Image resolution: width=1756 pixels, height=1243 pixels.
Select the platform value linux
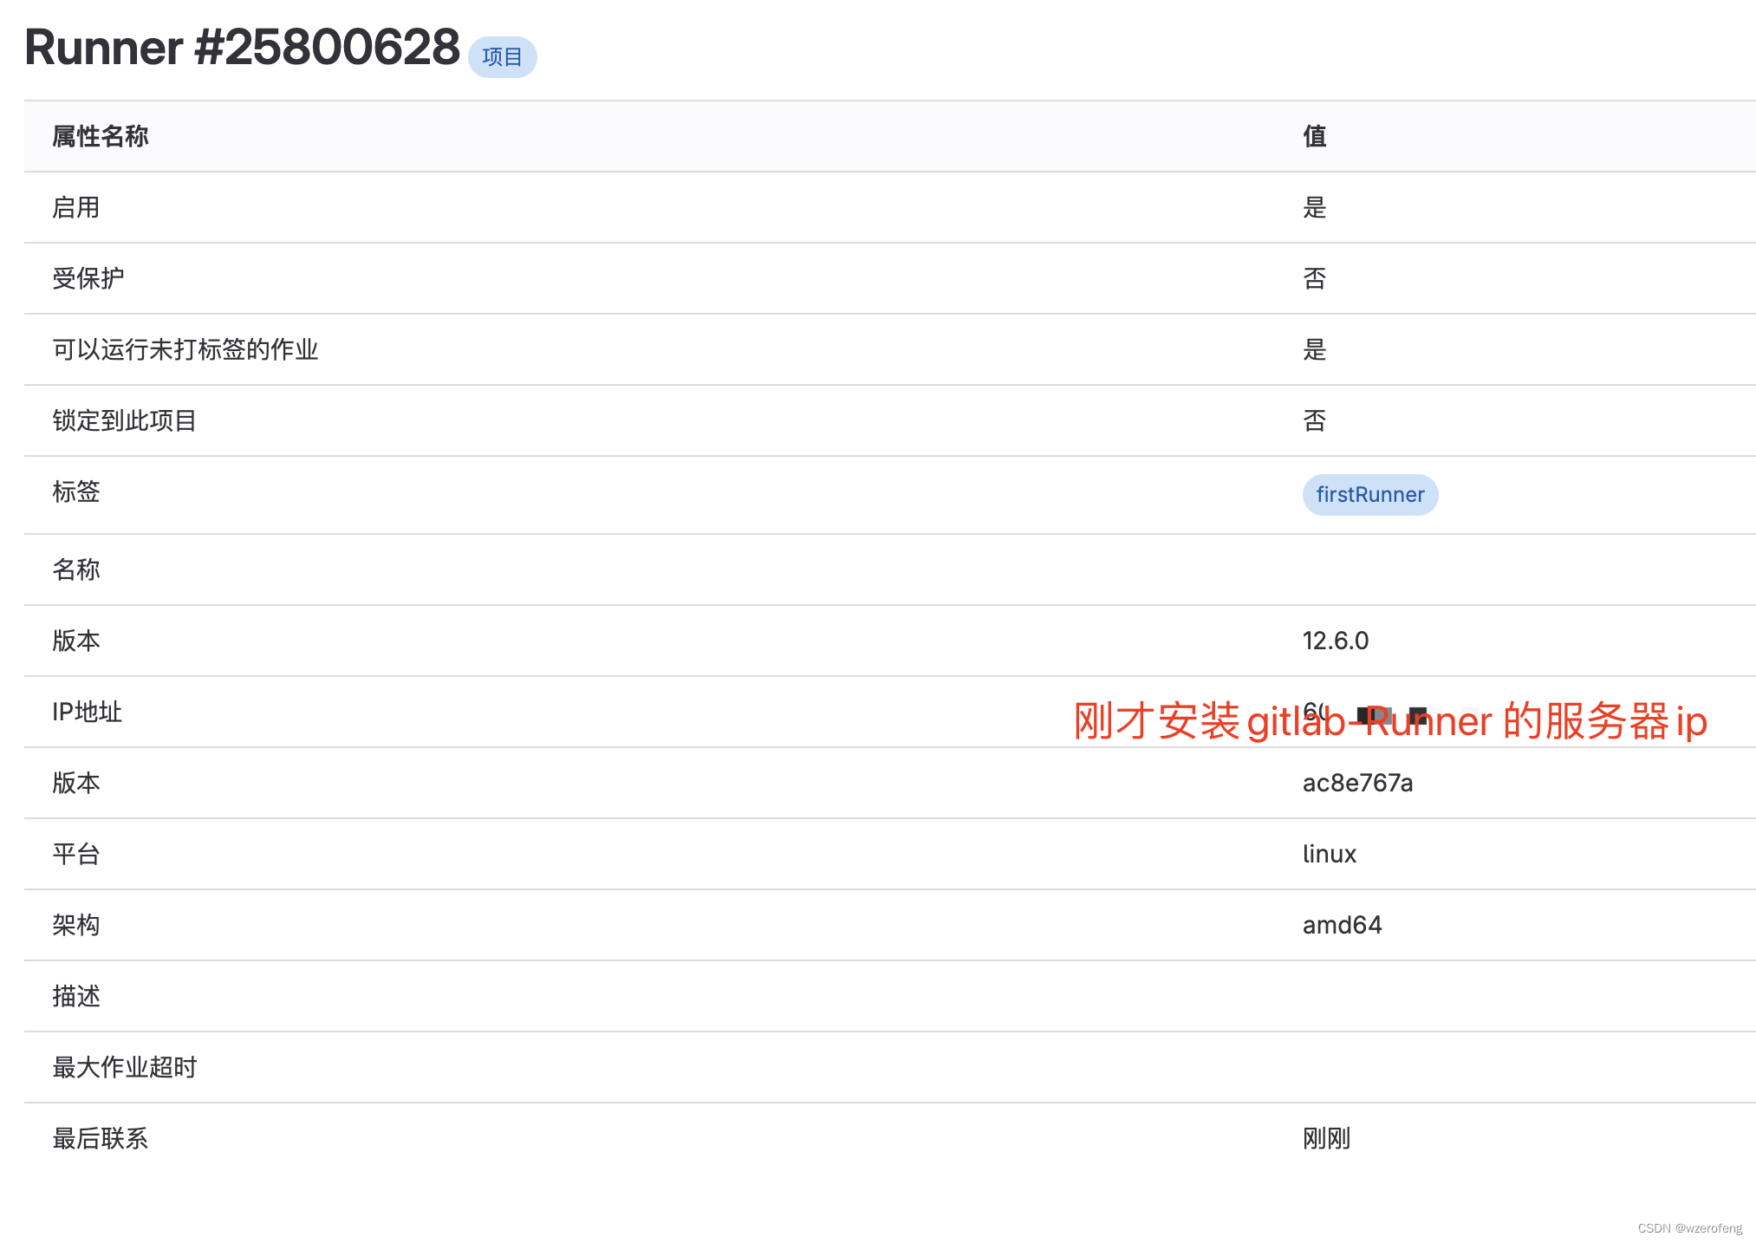(1329, 854)
